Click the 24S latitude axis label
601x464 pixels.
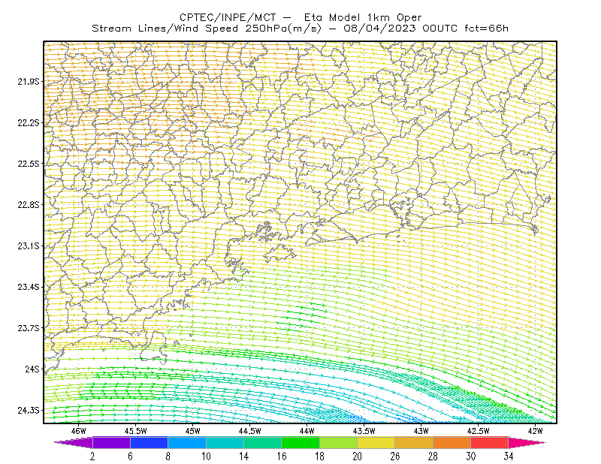tap(32, 369)
